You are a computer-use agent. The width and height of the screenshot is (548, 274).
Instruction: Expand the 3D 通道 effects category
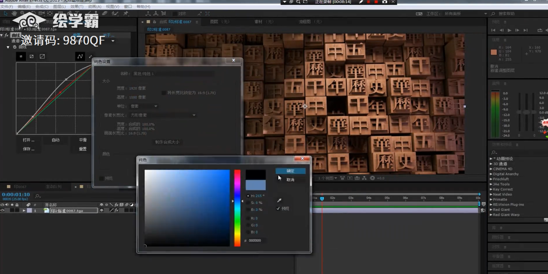(491, 164)
